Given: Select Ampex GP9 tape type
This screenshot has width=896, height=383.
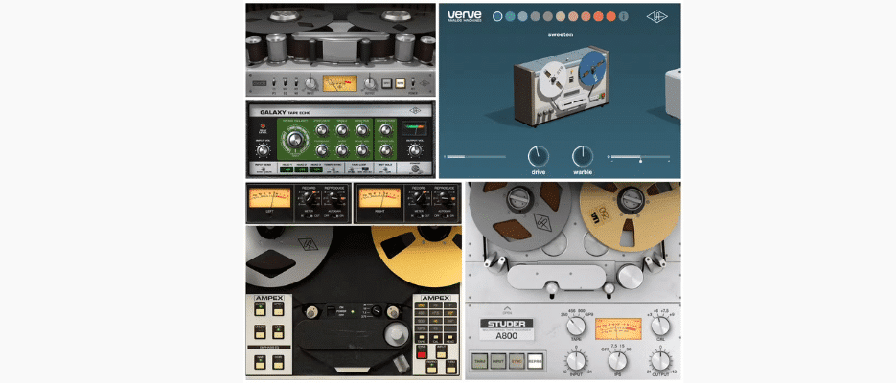Looking at the screenshot, I should coord(421,328).
